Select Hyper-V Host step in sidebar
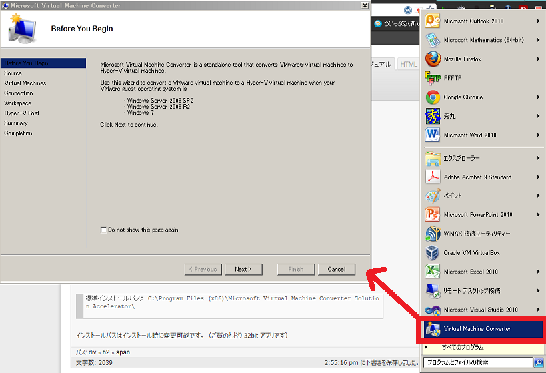The height and width of the screenshot is (373, 546). click(22, 113)
